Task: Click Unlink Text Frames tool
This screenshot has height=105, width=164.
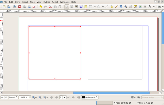Action: coord(145,7)
